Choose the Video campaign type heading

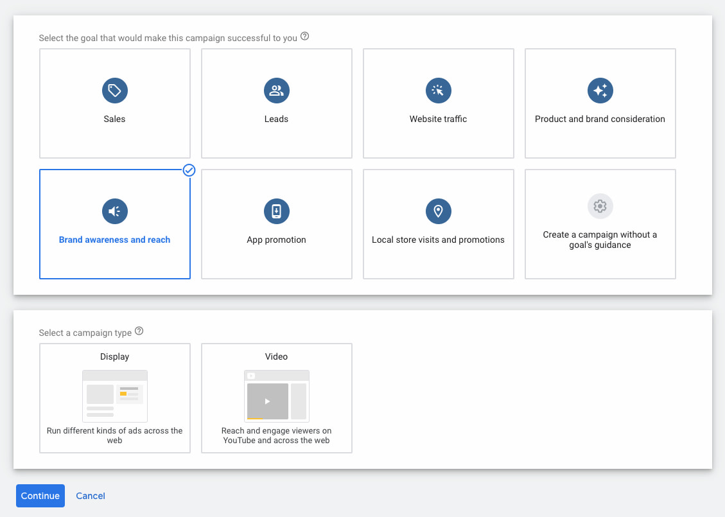[277, 356]
